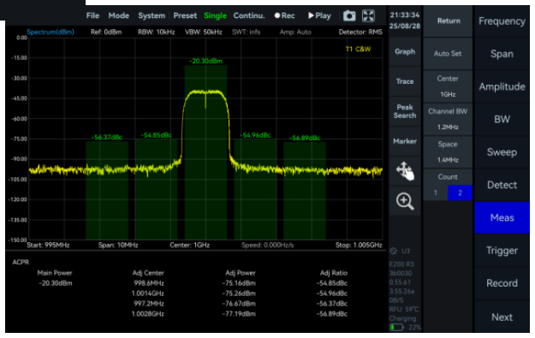Open the Trigger tab

[502, 251]
